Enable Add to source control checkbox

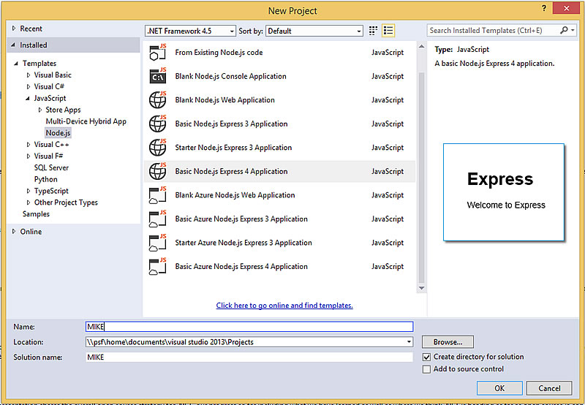click(427, 369)
